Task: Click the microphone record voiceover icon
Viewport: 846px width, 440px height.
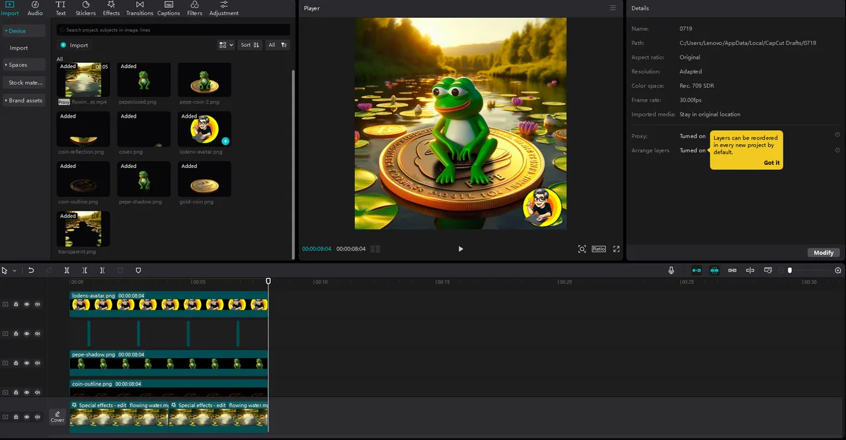Action: pos(671,270)
